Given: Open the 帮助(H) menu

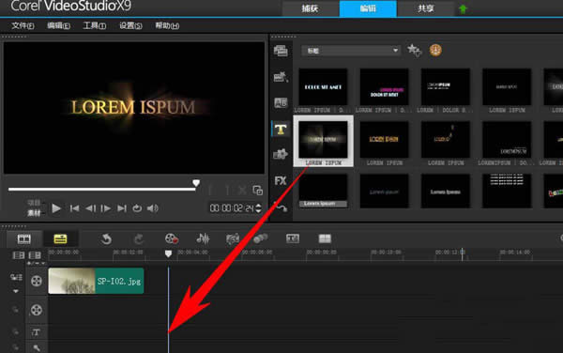Looking at the screenshot, I should [x=167, y=26].
